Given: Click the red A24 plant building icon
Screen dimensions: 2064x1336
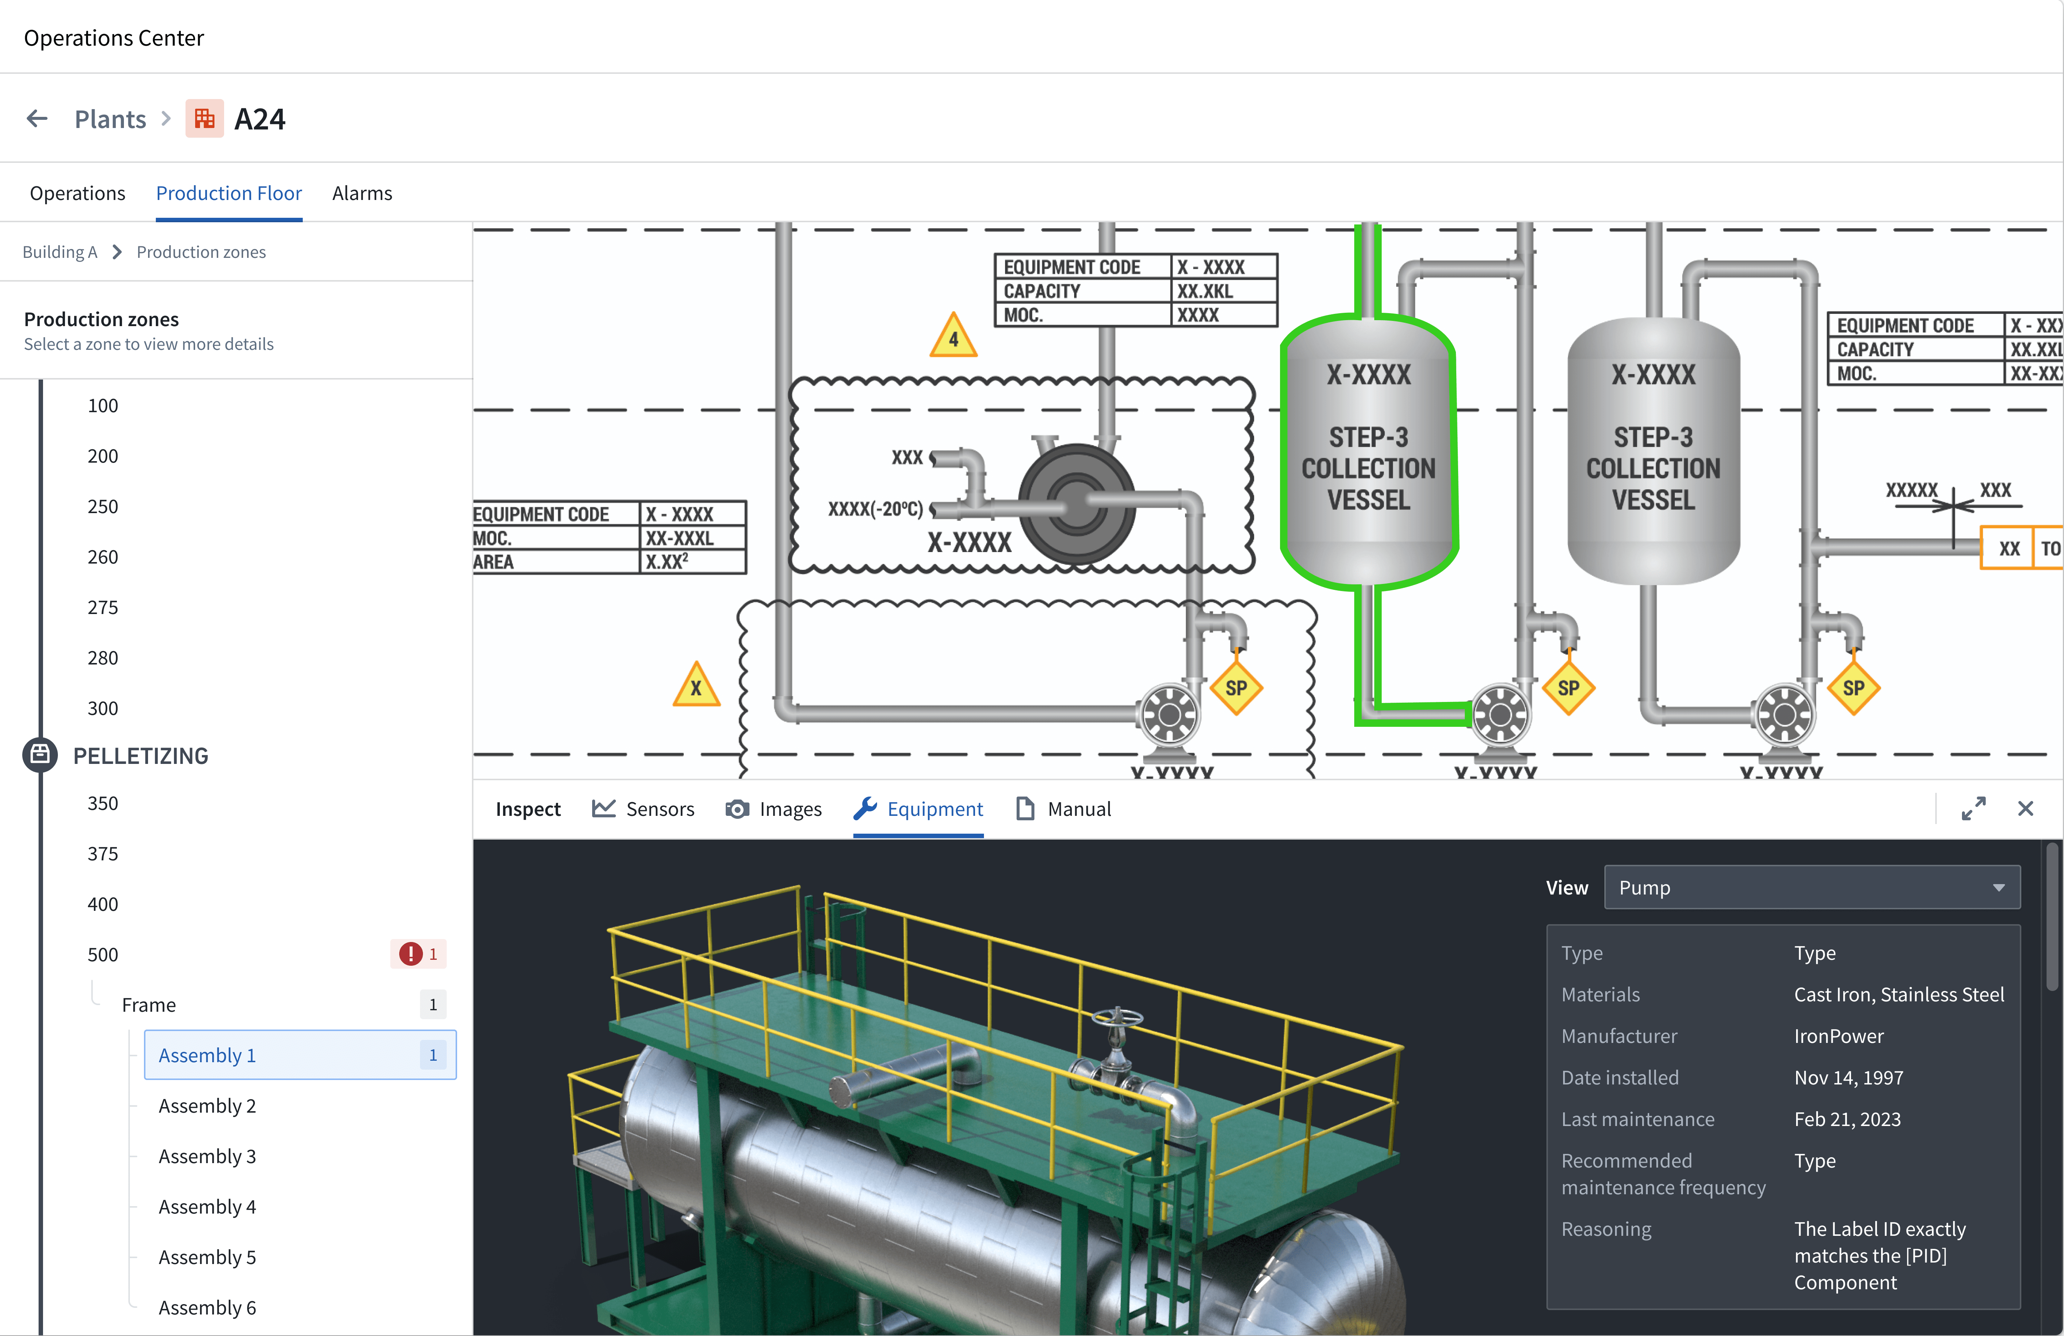Looking at the screenshot, I should [205, 119].
